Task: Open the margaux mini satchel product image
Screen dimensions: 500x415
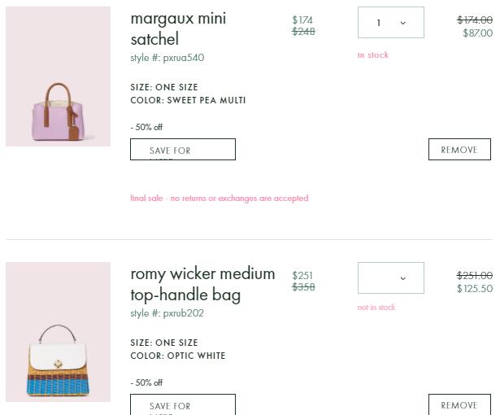Action: coord(58,76)
